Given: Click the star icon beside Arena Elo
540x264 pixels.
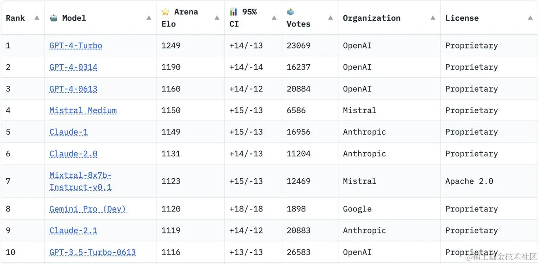Looking at the screenshot, I should [166, 12].
